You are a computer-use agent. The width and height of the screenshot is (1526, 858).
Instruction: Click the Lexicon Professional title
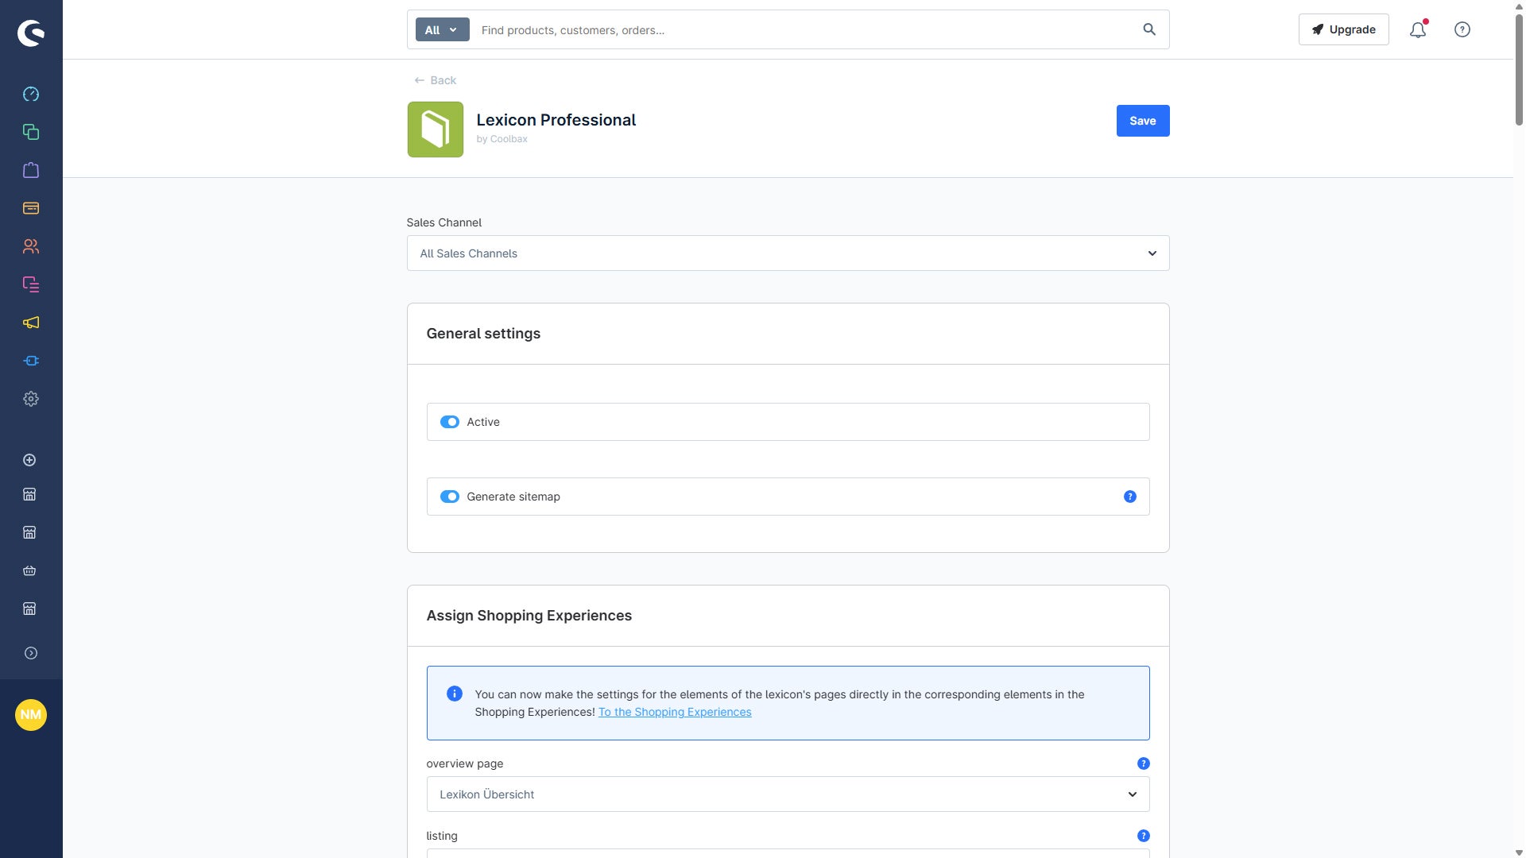click(x=556, y=120)
